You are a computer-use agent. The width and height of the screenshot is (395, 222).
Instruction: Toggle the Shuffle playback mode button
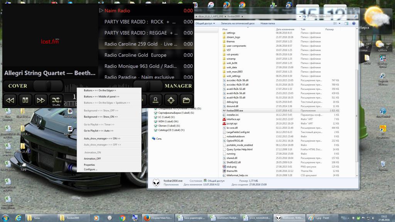56,100
